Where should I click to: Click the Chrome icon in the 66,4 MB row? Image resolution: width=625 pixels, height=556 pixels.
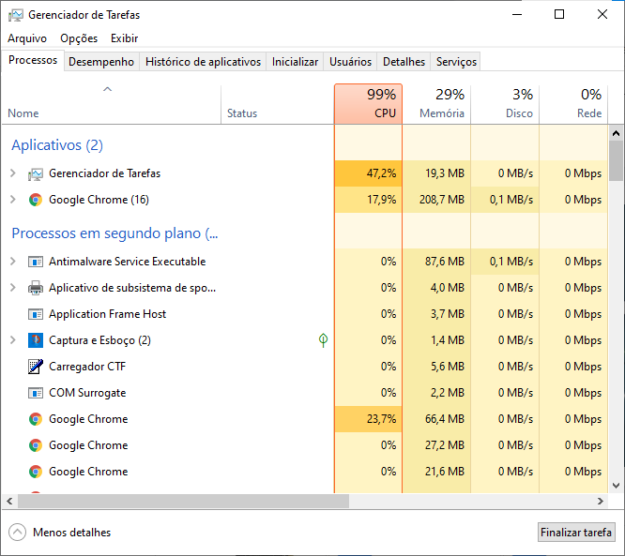click(x=36, y=419)
